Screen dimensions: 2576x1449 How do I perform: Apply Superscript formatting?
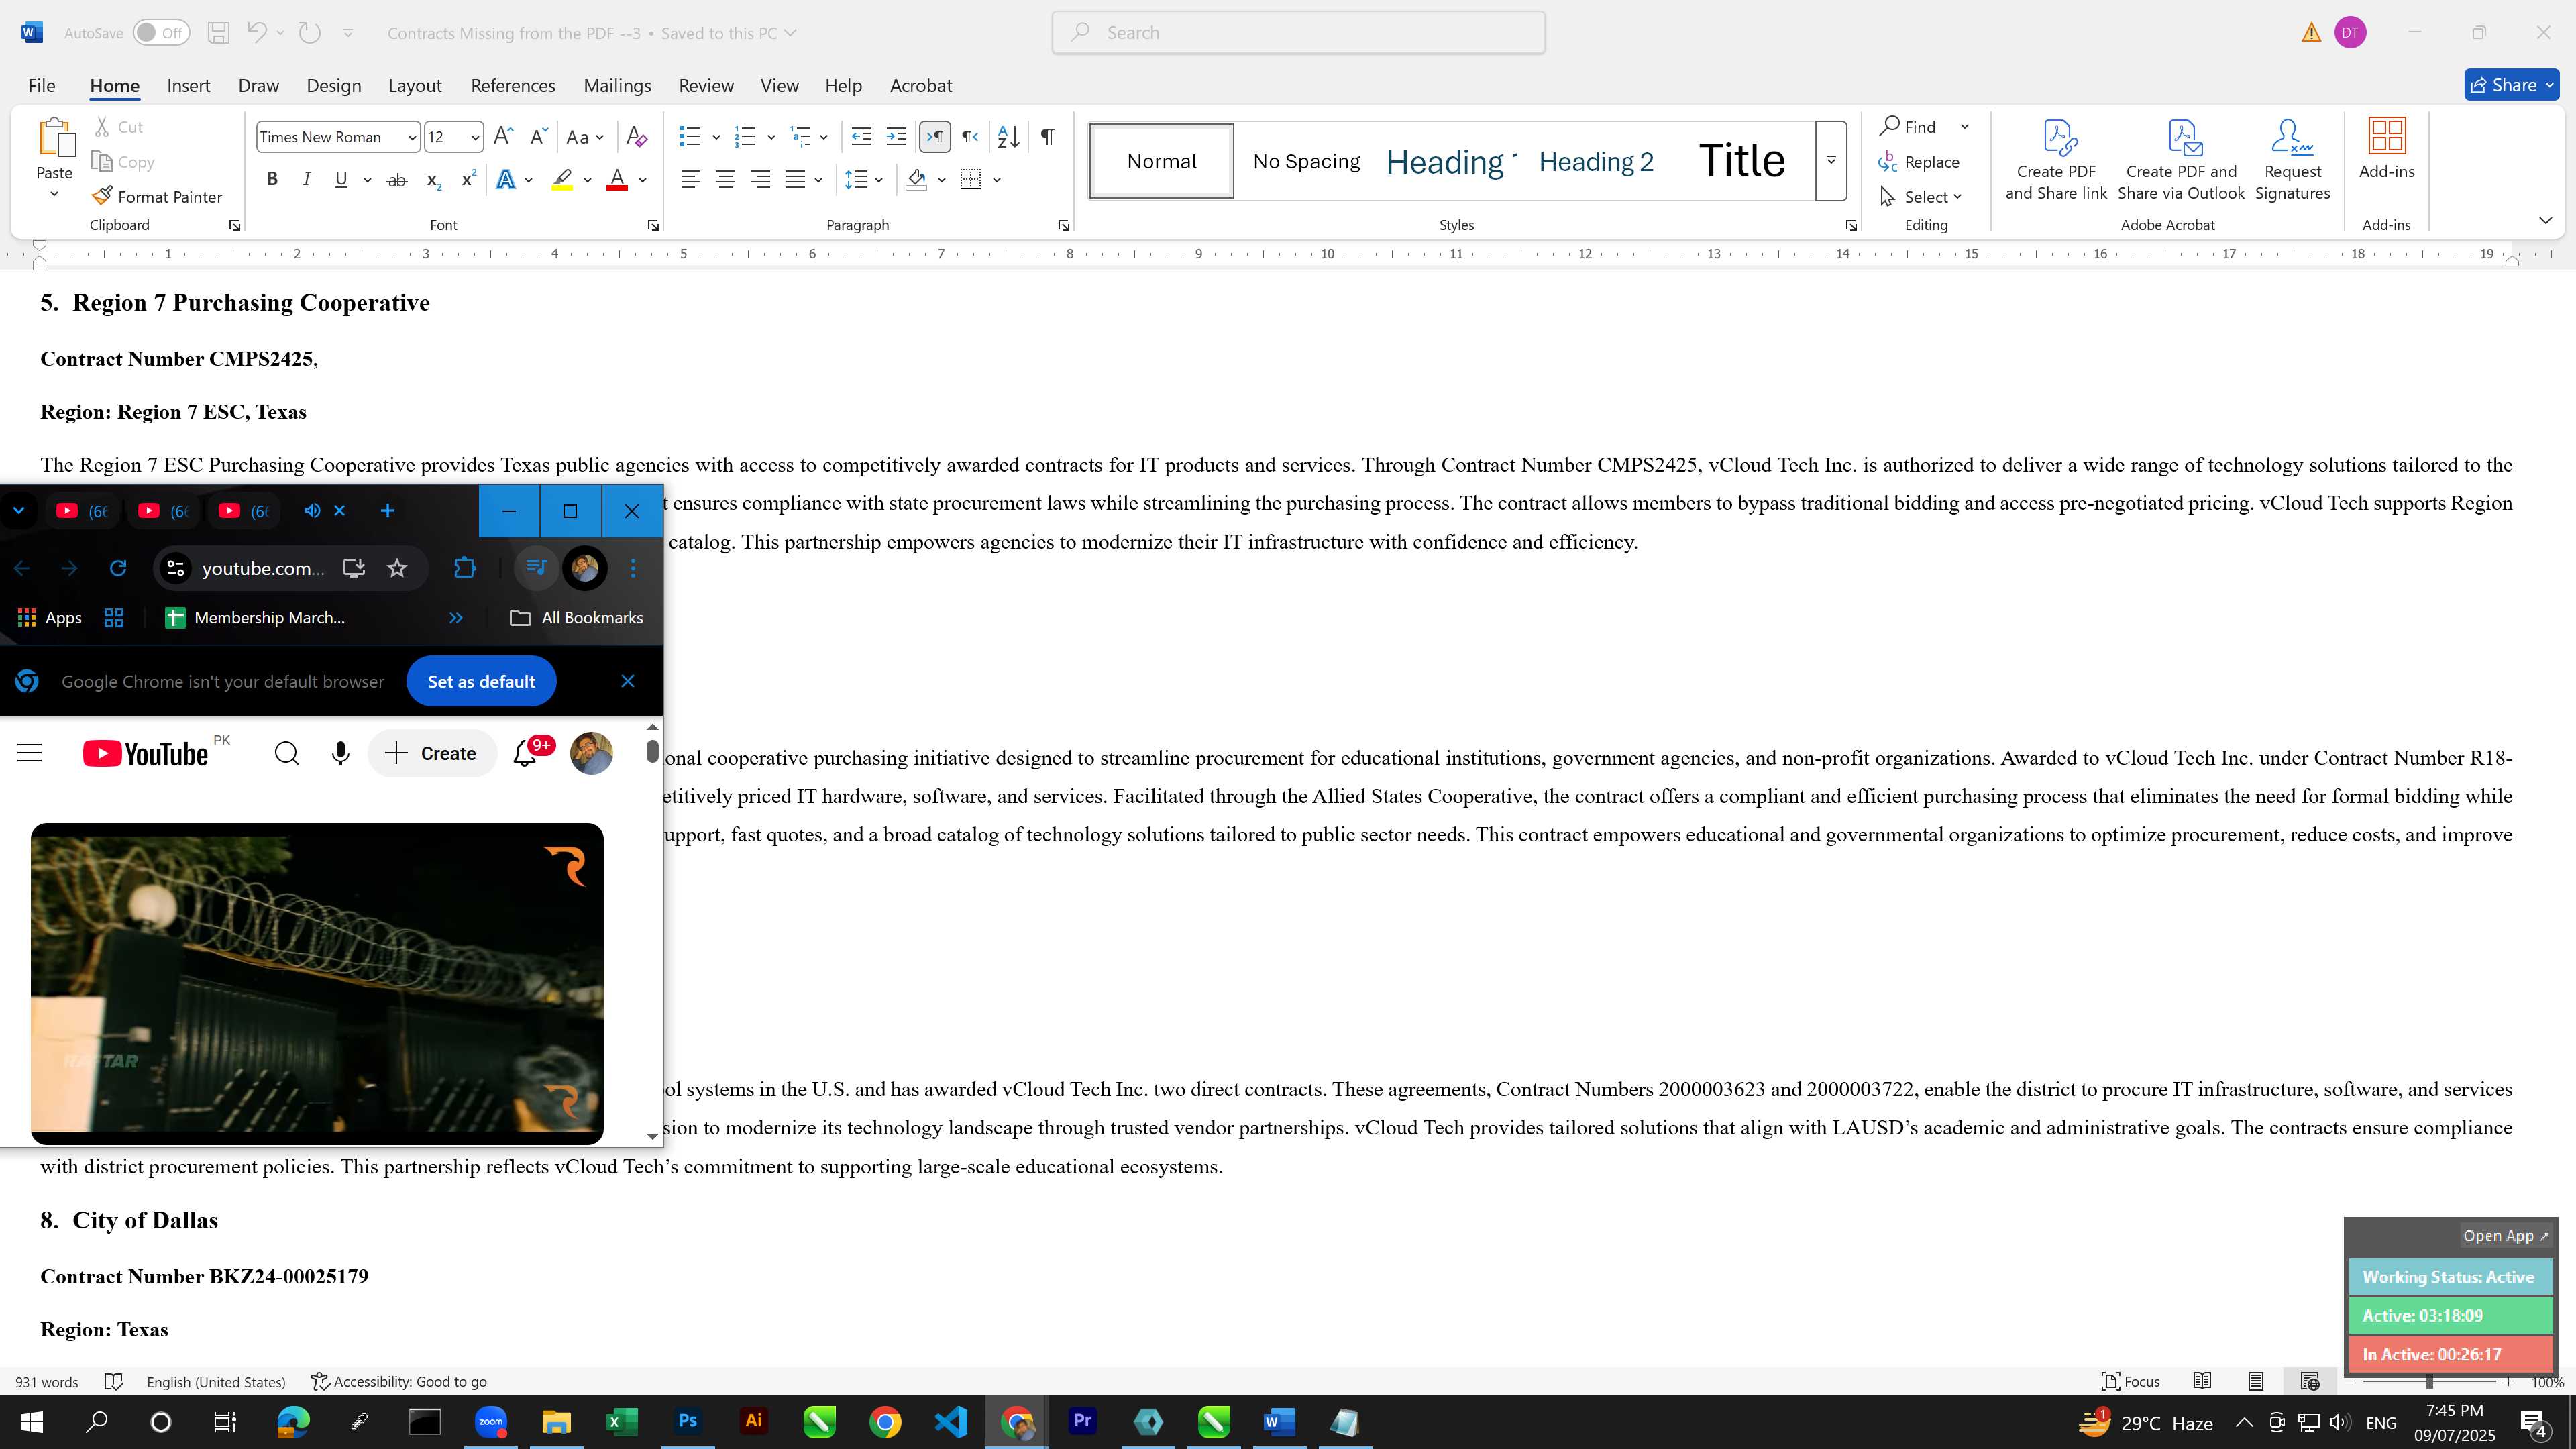pyautogui.click(x=468, y=180)
